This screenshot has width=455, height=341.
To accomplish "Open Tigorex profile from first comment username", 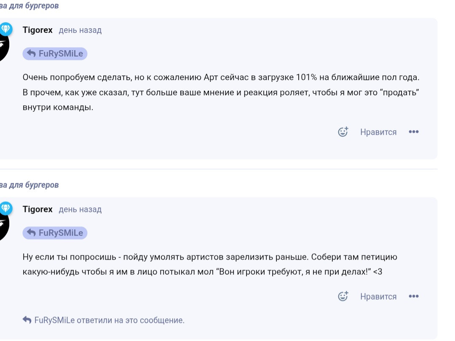I will [37, 30].
